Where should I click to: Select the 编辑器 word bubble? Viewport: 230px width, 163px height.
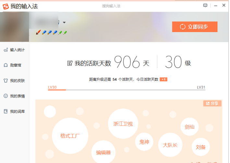pos(103,152)
